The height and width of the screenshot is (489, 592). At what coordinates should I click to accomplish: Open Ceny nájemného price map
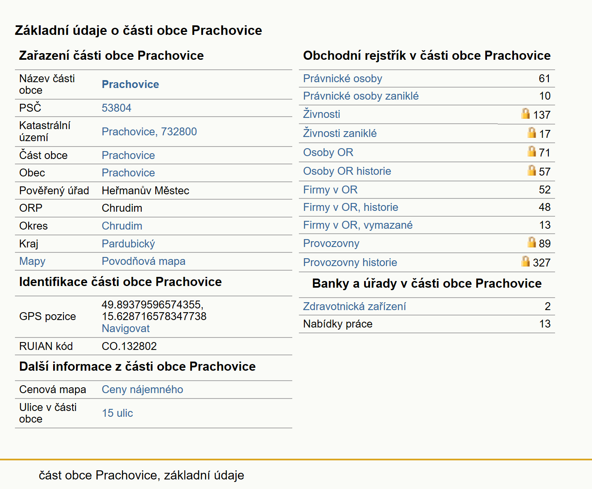pyautogui.click(x=142, y=389)
